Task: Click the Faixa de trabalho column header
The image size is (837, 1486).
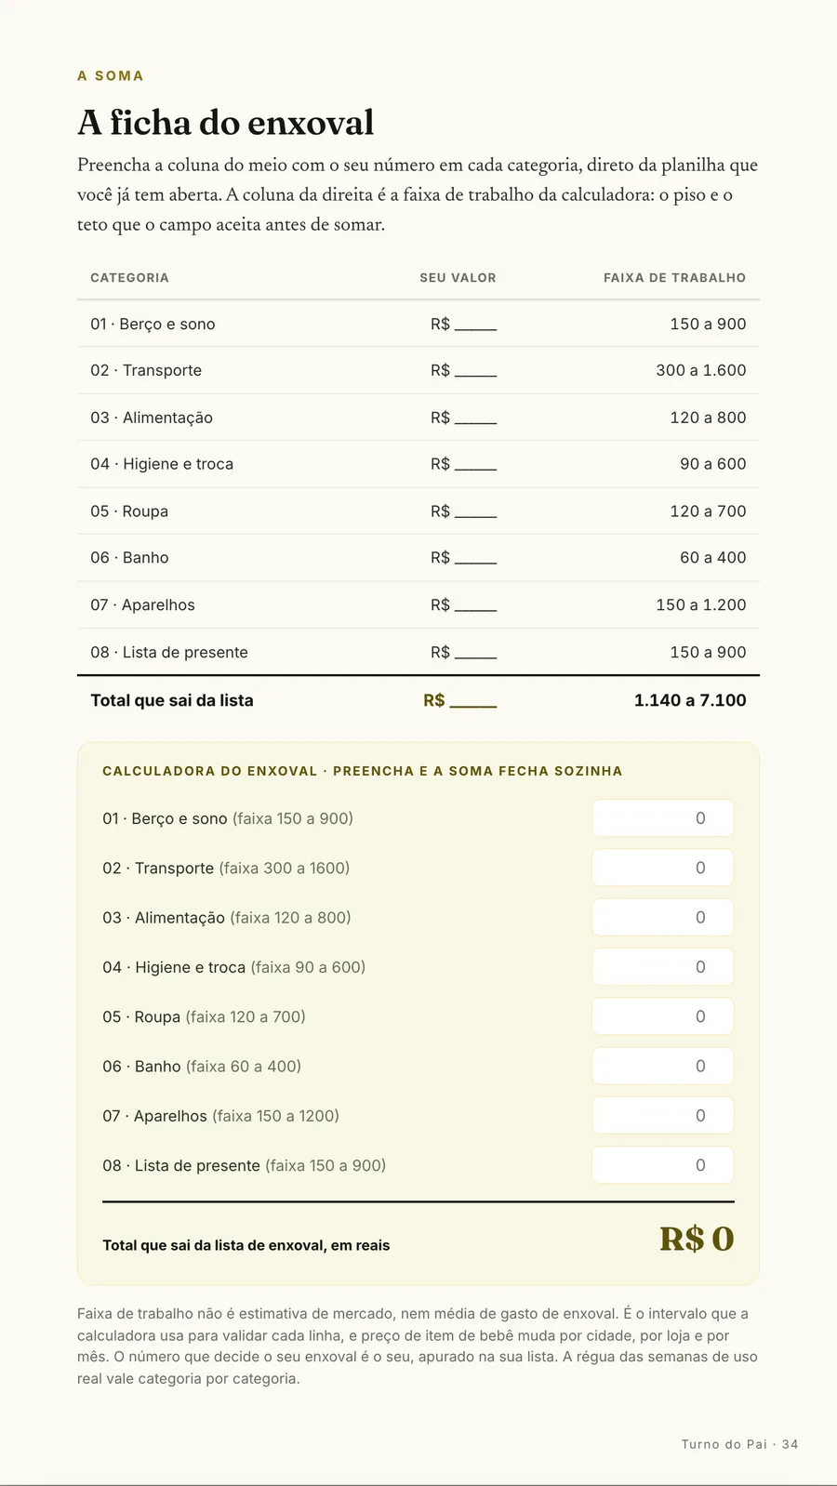Action: [x=674, y=277]
